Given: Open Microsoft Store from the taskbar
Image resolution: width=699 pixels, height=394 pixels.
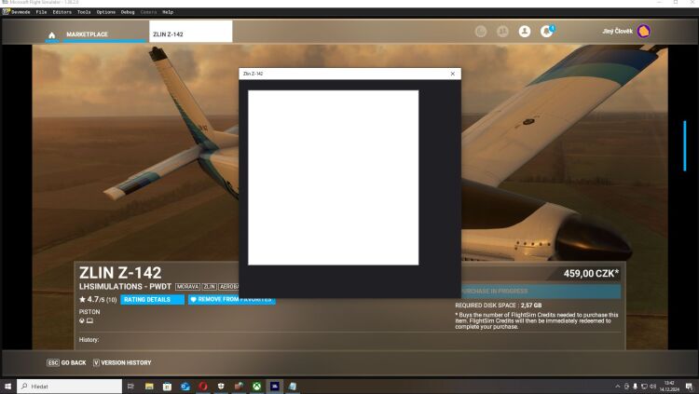Looking at the screenshot, I should 167,387.
